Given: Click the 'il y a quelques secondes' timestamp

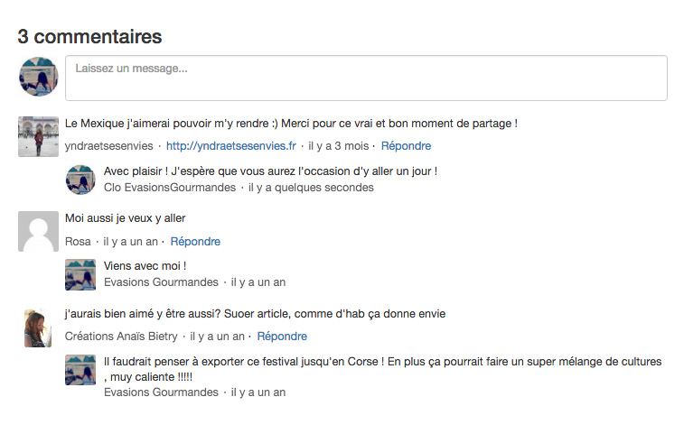Looking at the screenshot, I should coord(311,188).
